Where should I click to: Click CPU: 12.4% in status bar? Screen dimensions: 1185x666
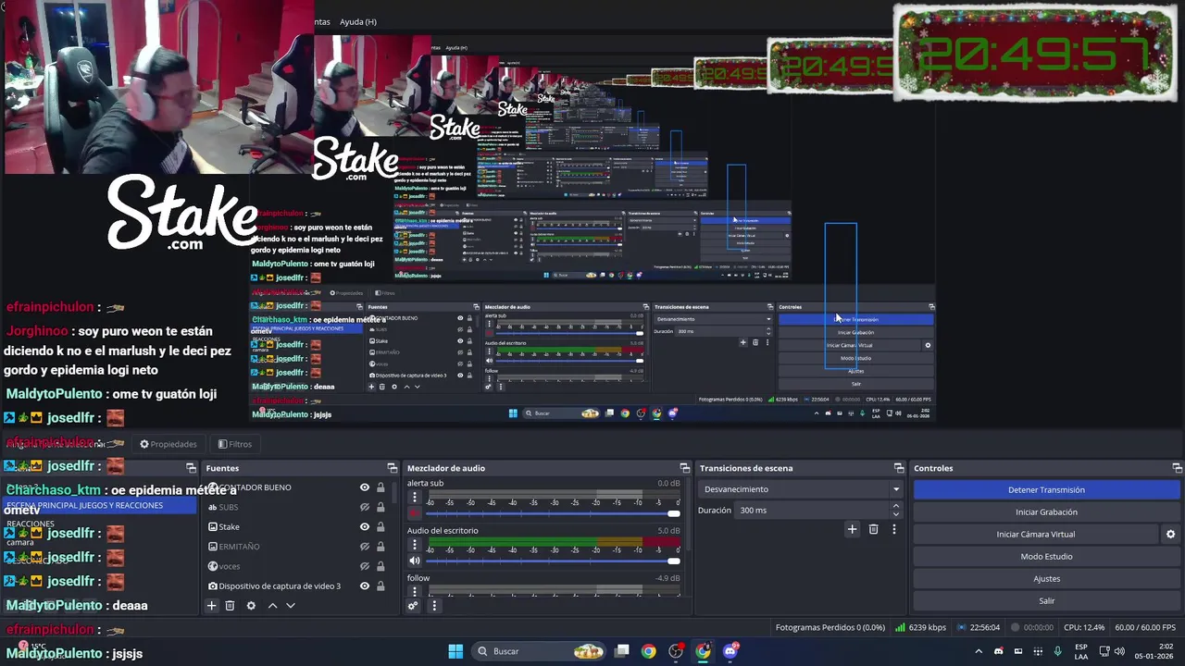point(1083,627)
